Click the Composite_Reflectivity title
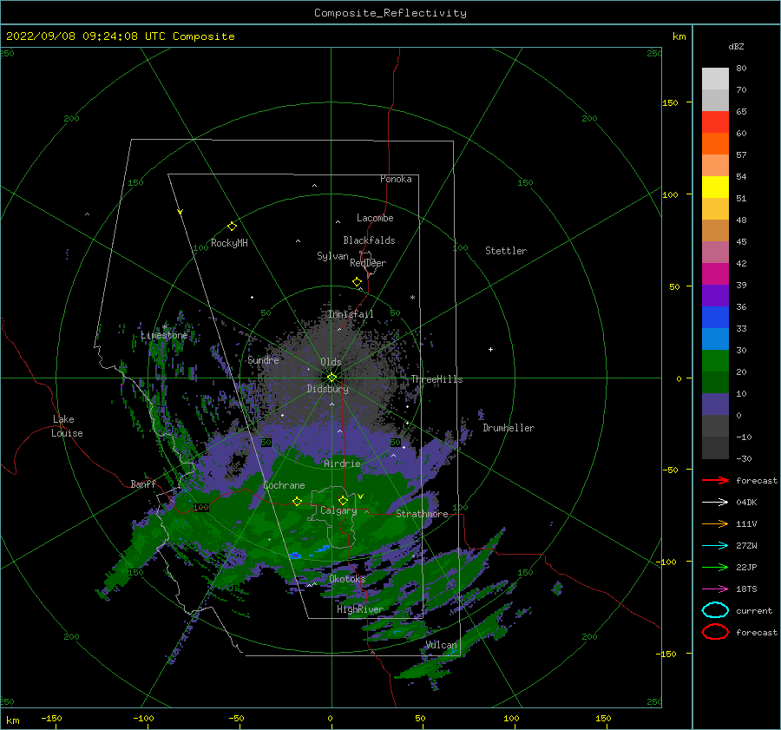 [390, 13]
